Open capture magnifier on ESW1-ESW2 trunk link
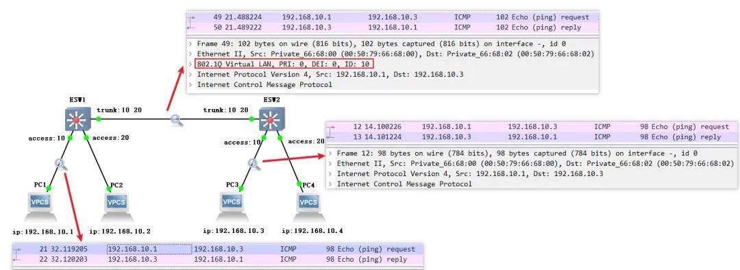 pos(177,121)
